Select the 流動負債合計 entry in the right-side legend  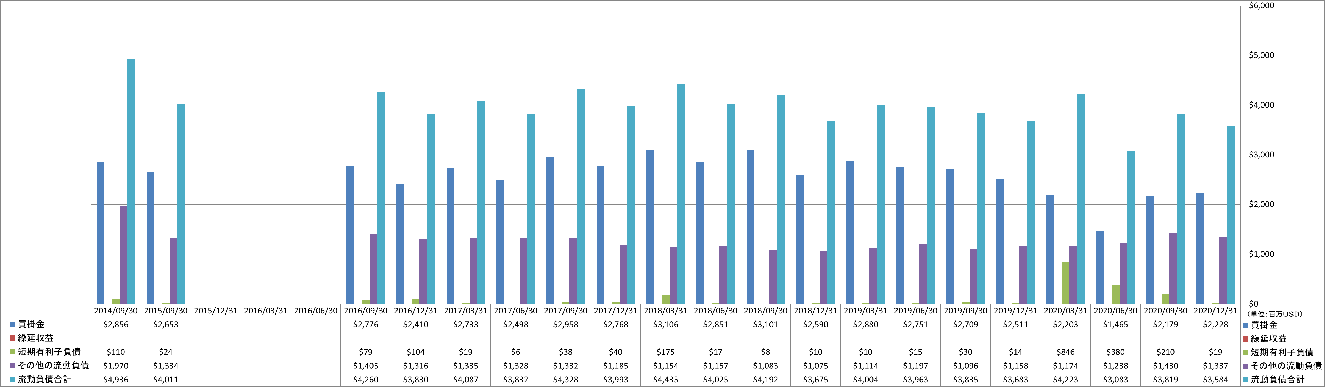[1274, 379]
